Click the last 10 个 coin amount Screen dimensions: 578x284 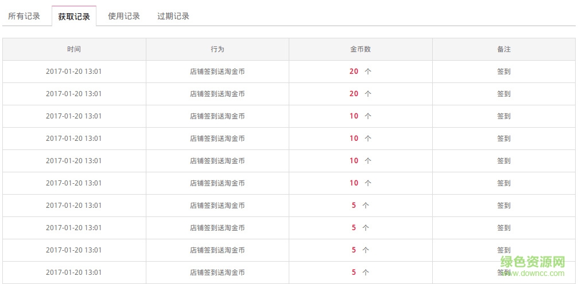tap(360, 183)
